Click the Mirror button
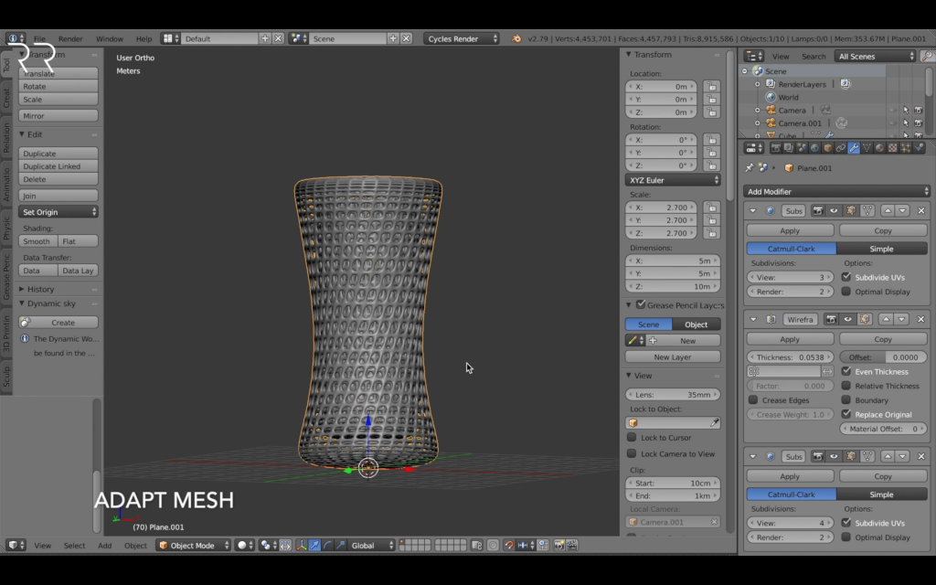Image resolution: width=936 pixels, height=585 pixels. pos(58,115)
